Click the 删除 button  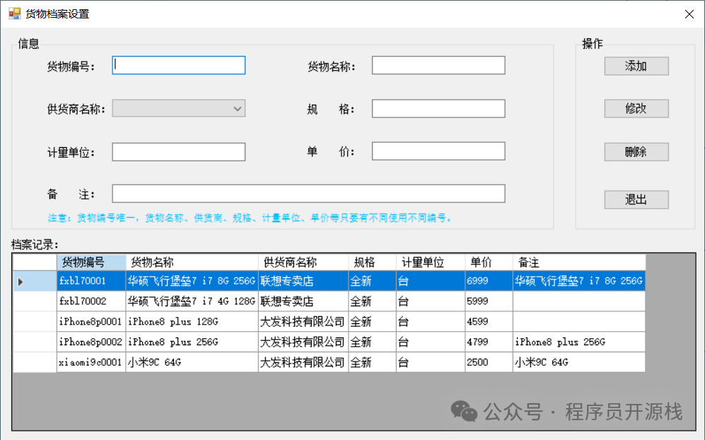point(636,152)
